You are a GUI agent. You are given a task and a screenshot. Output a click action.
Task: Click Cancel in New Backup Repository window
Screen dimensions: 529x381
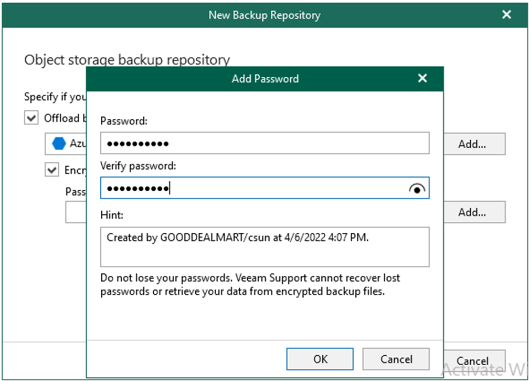474,361
